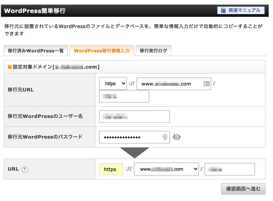Image resolution: width=273 pixels, height=201 pixels.
Task: Click the WordPress簡単移行 page title
Action: (35, 11)
